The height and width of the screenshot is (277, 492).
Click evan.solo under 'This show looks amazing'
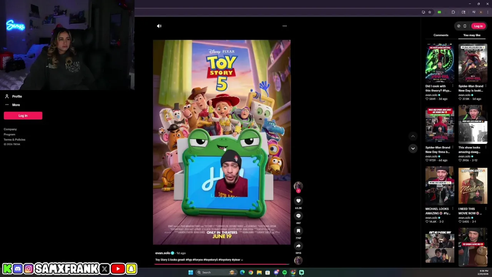click(x=465, y=157)
